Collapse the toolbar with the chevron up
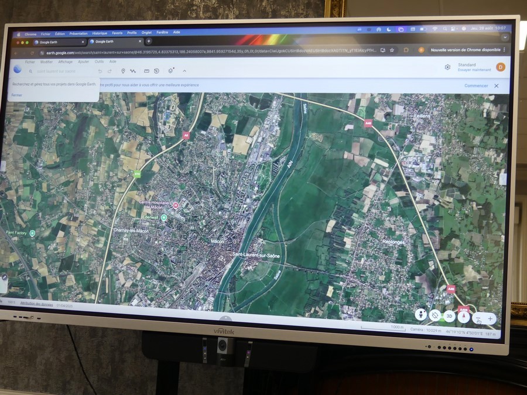 184,71
